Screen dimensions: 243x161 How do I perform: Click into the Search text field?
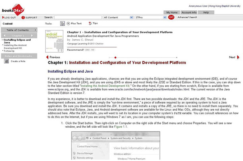coord(78,17)
